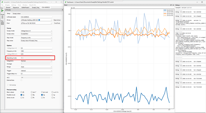Open the Widgets menu
This screenshot has width=206, height=113.
pos(7,5)
